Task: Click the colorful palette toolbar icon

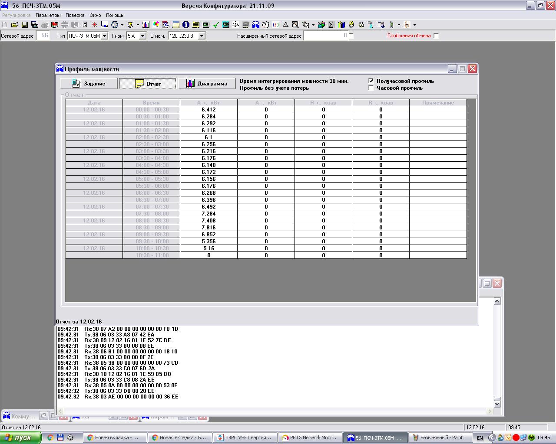Action: coord(156,25)
